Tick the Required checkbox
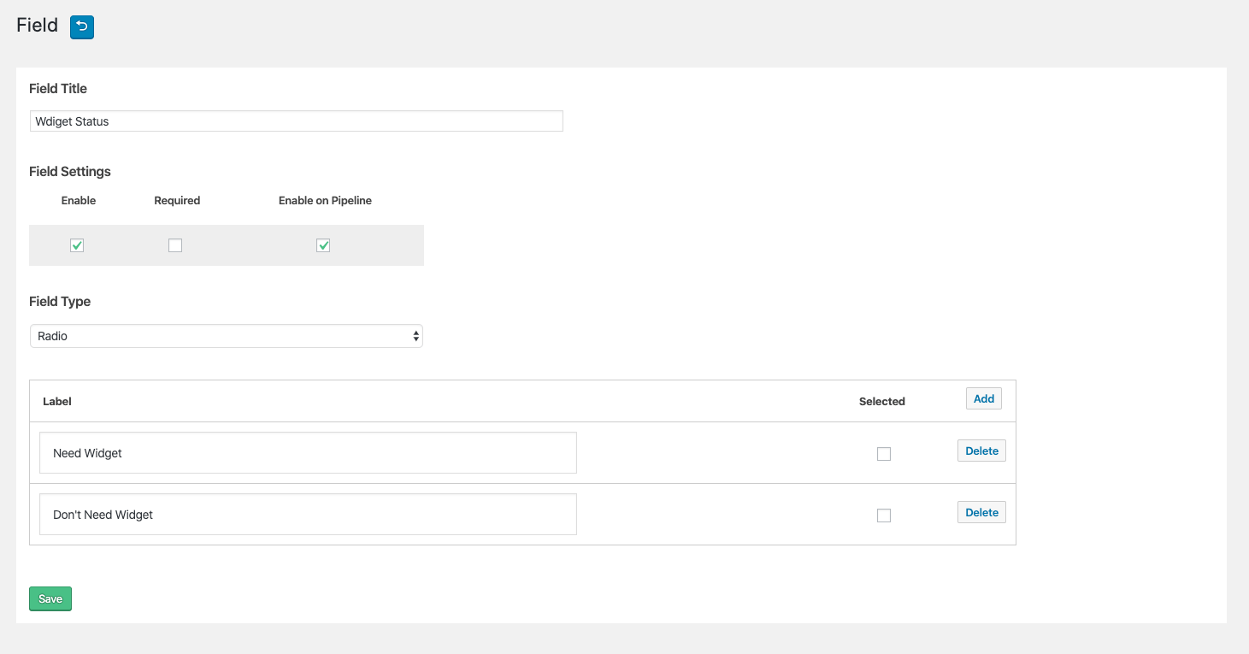Screen dimensions: 1249x654 tap(175, 245)
